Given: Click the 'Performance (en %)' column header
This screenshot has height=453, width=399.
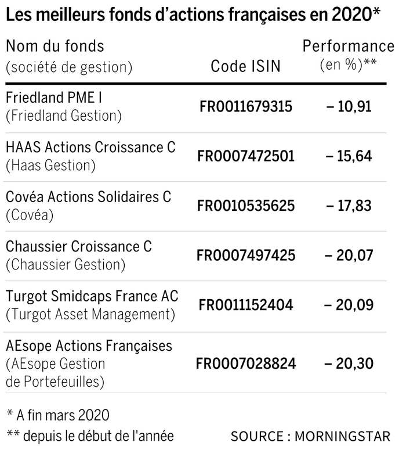Looking at the screenshot, I should pos(348,55).
